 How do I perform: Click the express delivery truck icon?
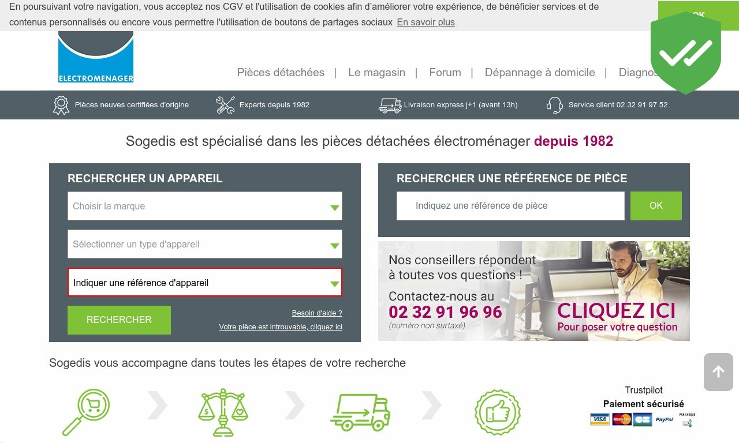[390, 106]
